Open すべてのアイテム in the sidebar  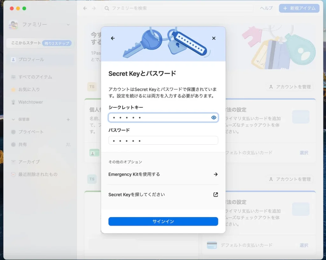click(35, 77)
